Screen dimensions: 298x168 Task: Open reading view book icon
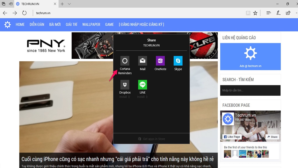point(248,13)
